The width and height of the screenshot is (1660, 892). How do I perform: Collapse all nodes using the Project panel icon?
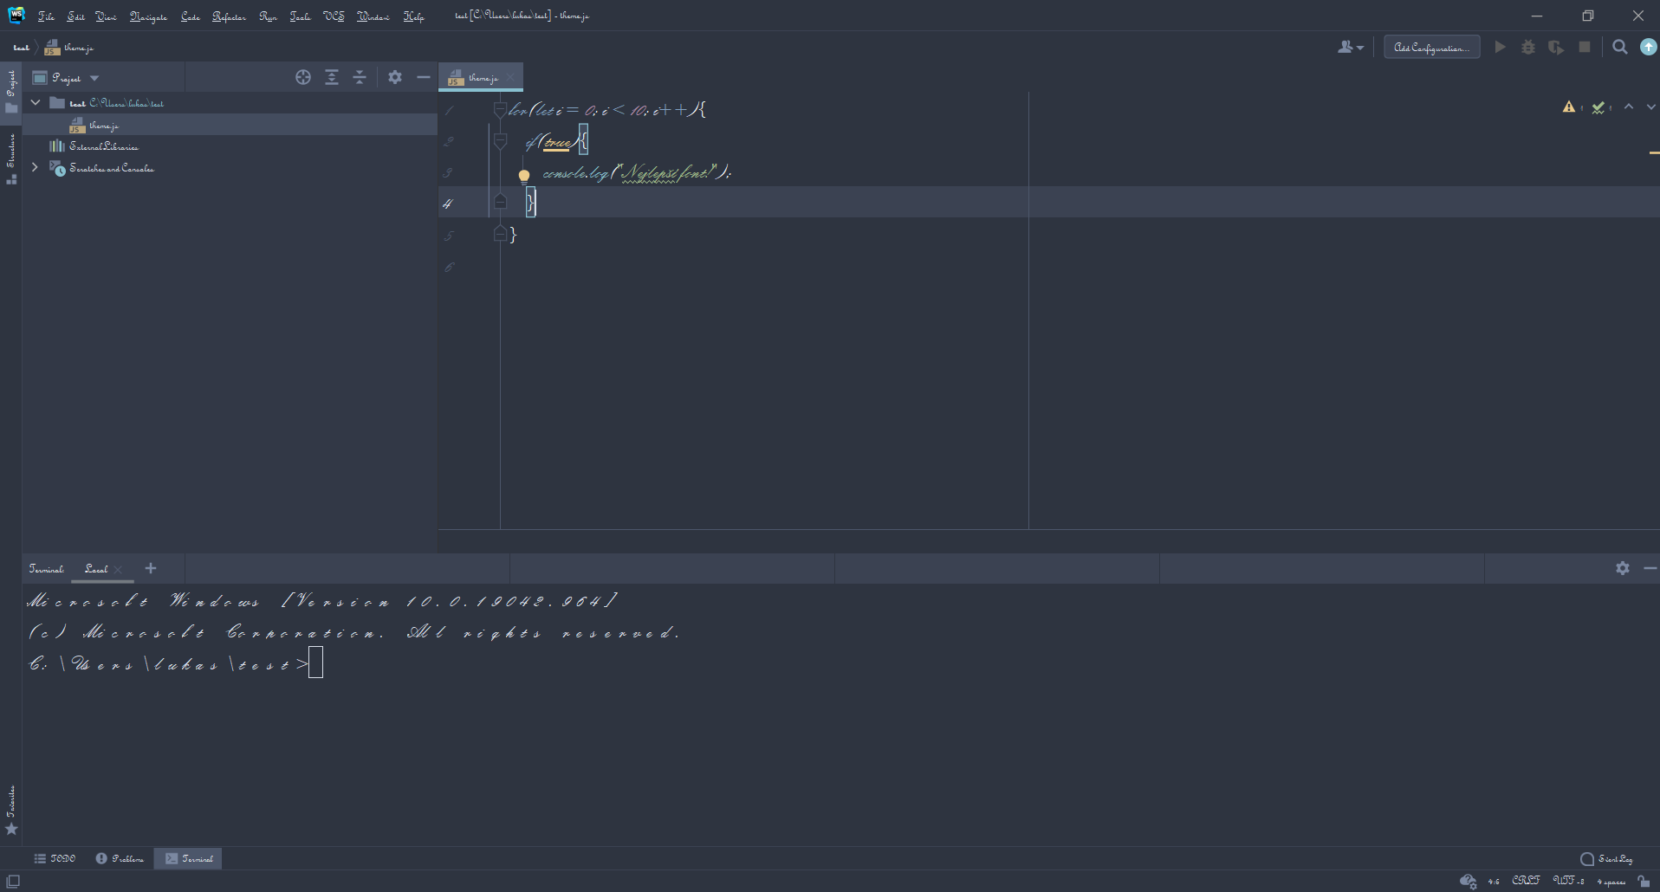(360, 77)
